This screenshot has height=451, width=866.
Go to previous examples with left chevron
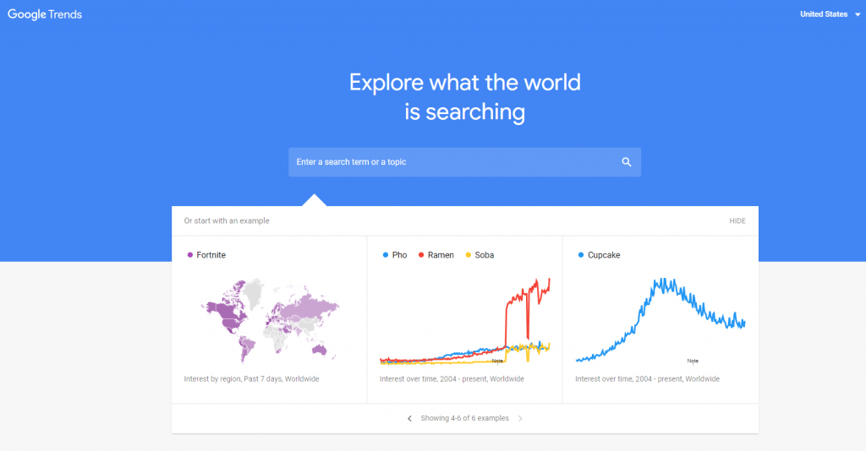[x=409, y=418]
